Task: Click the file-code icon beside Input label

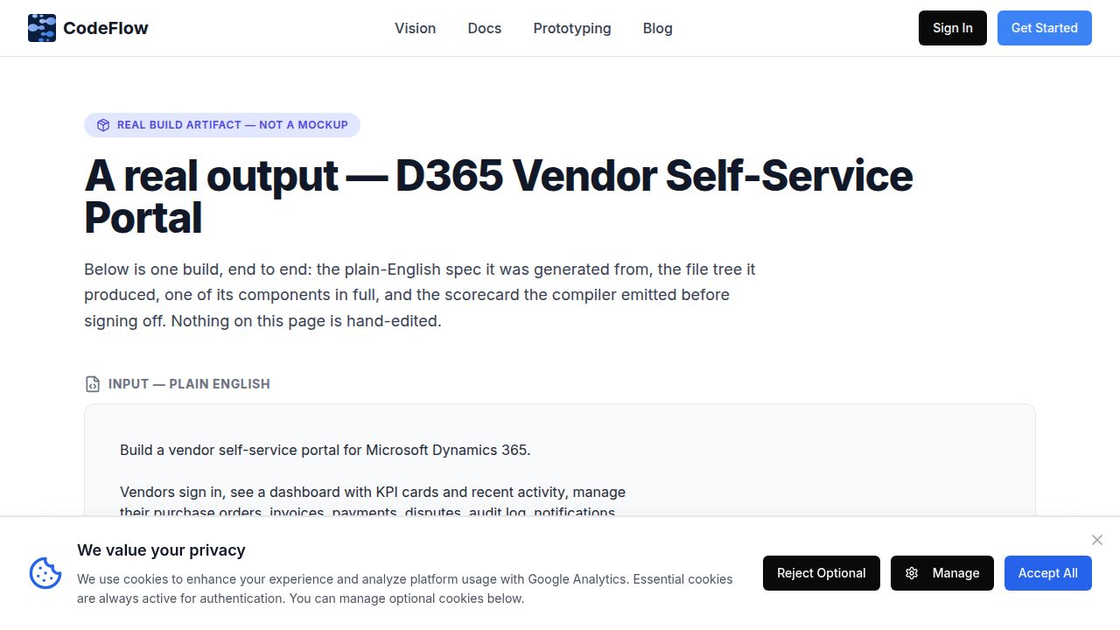Action: tap(92, 384)
